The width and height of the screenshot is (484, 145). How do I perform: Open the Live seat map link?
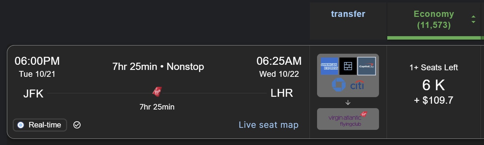tap(269, 125)
